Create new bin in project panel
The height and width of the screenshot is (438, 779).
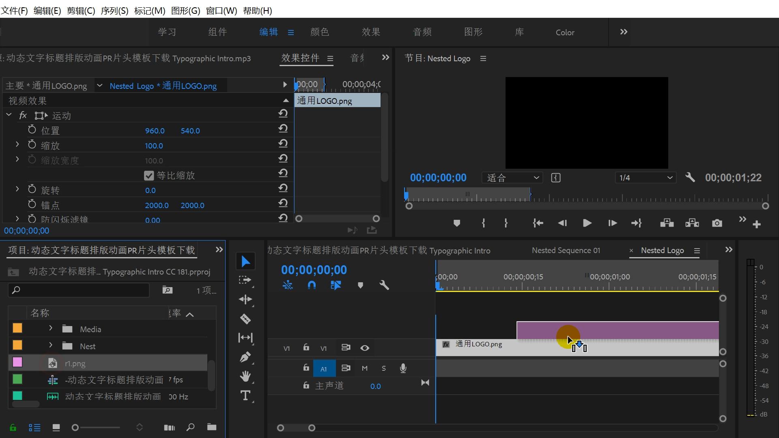coord(211,427)
